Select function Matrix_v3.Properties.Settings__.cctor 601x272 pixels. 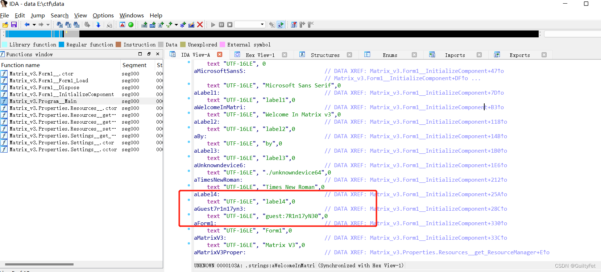pyautogui.click(x=63, y=149)
